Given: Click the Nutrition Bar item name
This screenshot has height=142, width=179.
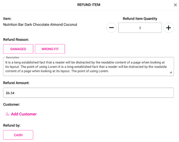Looking at the screenshot, I should (x=40, y=24).
